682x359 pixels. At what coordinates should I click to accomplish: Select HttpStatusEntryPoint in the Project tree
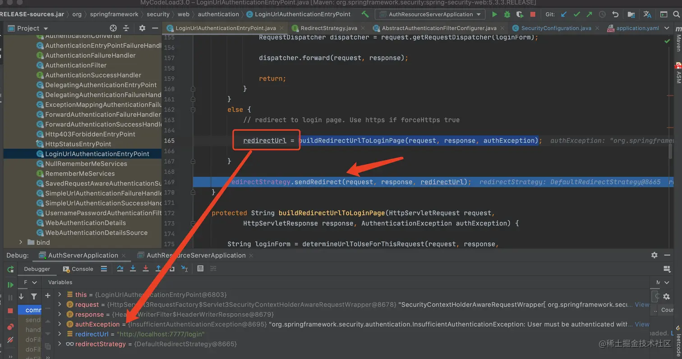78,144
